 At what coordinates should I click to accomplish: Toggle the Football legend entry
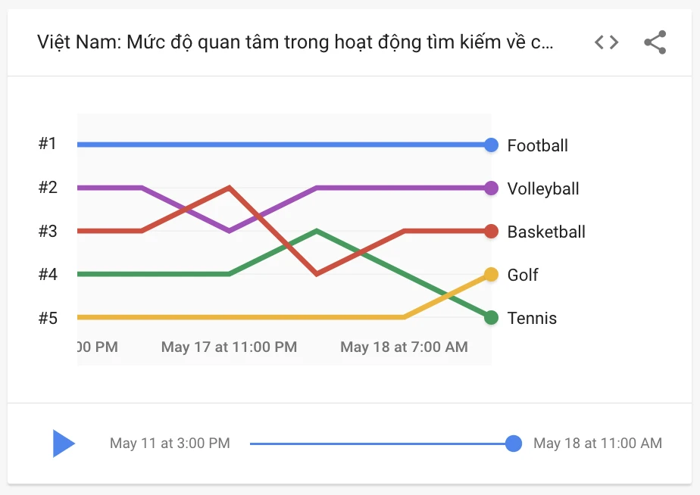point(538,145)
